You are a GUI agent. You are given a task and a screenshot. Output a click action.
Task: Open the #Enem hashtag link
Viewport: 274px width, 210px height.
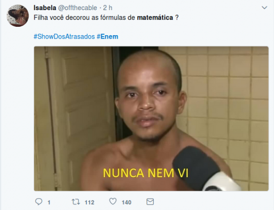coord(108,36)
